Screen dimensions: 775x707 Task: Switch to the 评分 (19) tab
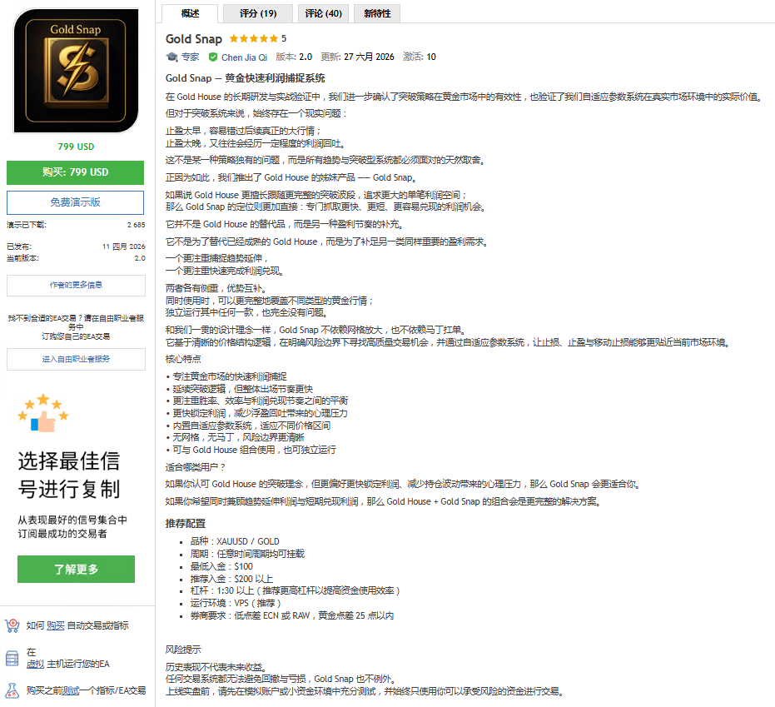pos(258,13)
